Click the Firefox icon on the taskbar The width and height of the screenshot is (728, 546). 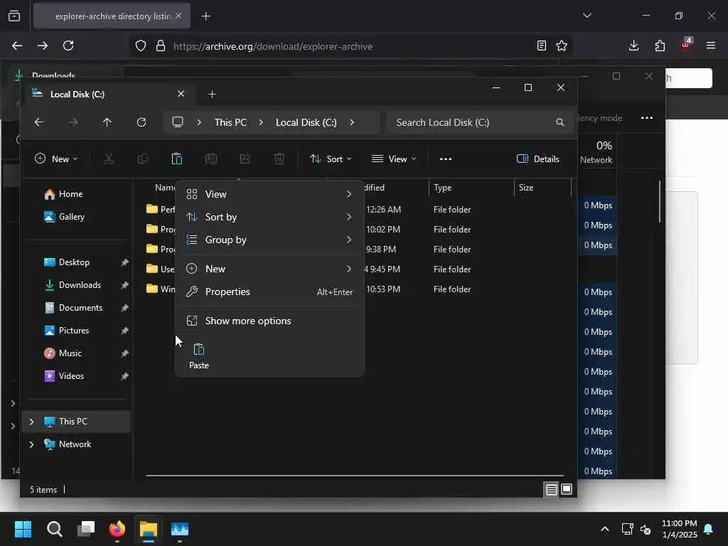(x=117, y=529)
